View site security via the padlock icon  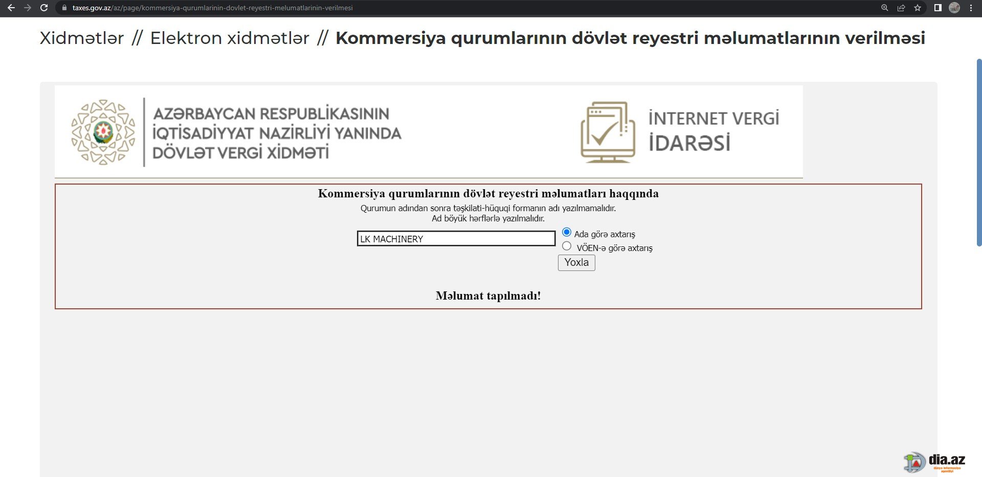[64, 8]
